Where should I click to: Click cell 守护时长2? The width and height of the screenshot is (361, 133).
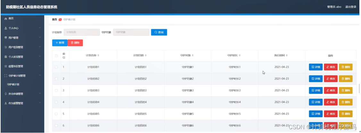click(235, 79)
